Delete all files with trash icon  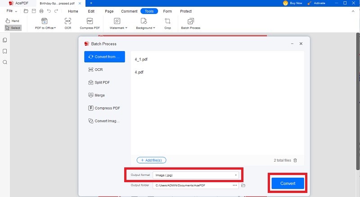click(x=295, y=160)
